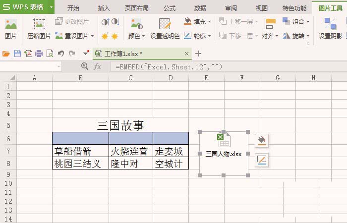Click the formula zoom magnifier icon
347x223 pixels.
coord(85,66)
